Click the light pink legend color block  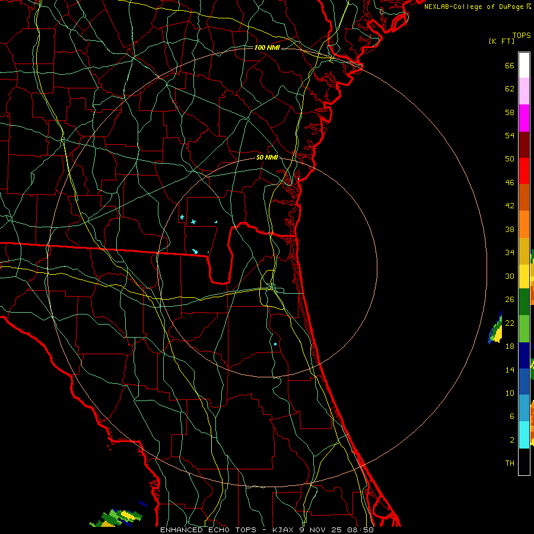point(524,91)
